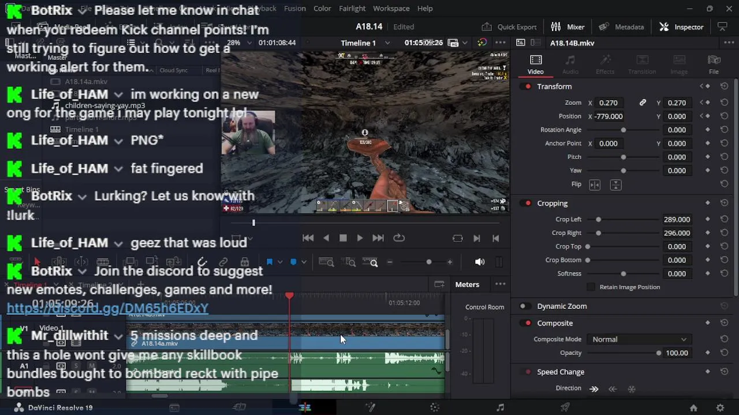Switch to the Effects inspector tab

click(x=605, y=65)
